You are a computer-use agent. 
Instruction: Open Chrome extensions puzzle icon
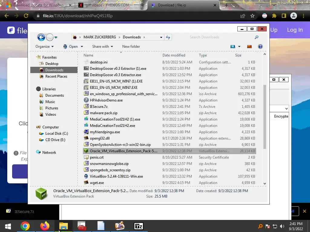pos(274,16)
